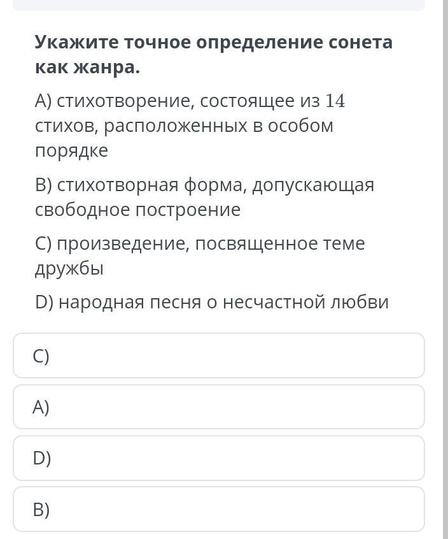
Task: Click the words 'несчастной любви'
Action: (x=305, y=303)
